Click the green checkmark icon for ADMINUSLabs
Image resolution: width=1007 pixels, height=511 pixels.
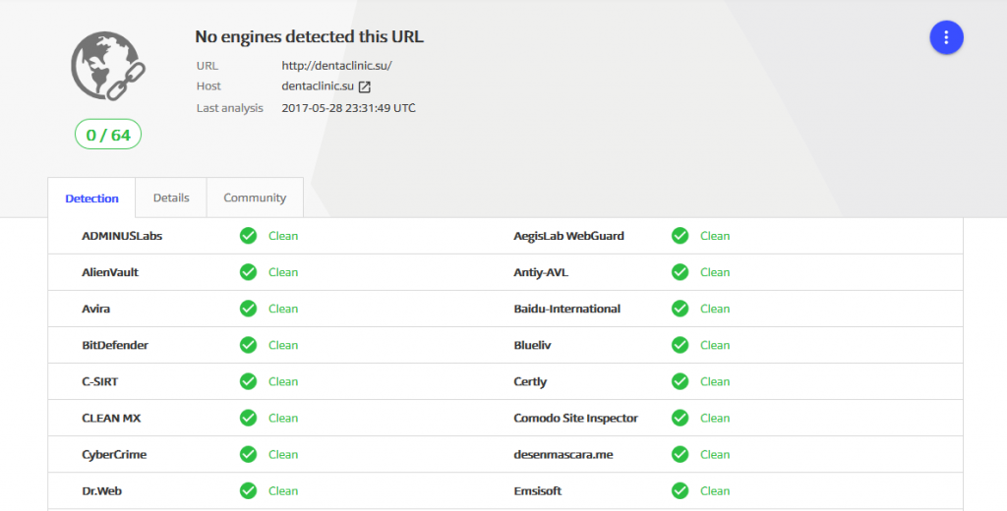[249, 236]
